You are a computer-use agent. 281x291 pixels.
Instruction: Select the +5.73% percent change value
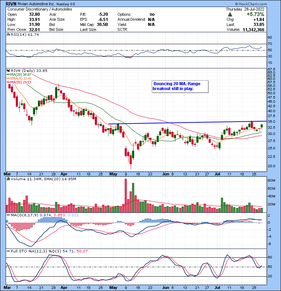[x=255, y=14]
